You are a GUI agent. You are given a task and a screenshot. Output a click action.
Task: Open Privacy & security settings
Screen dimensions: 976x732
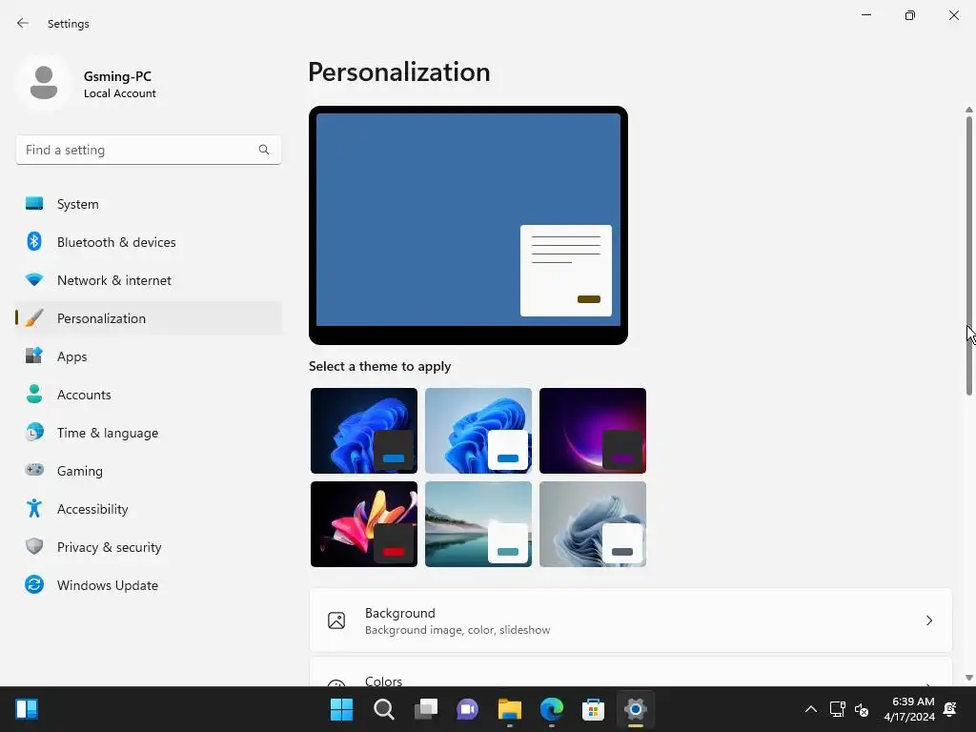149,546
